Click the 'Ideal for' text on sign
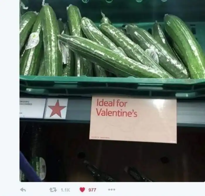This screenshot has height=196, width=205. (112, 103)
